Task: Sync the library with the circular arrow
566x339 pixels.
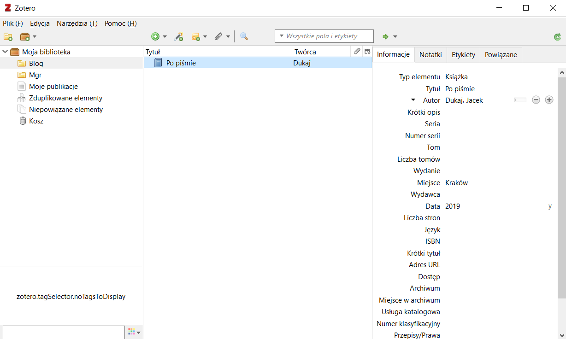Action: coord(557,36)
